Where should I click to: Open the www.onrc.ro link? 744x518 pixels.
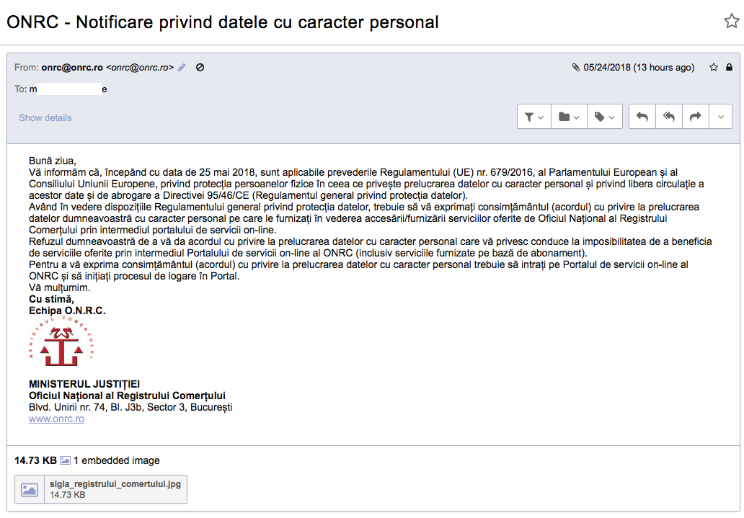(56, 419)
